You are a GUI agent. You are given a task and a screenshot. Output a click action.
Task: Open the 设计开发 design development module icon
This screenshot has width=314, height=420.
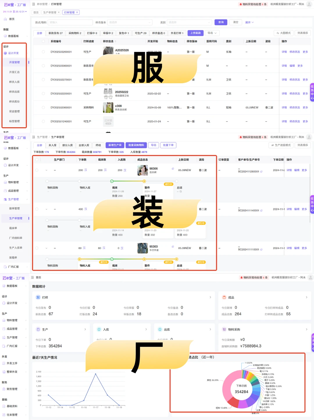[x=5, y=53]
